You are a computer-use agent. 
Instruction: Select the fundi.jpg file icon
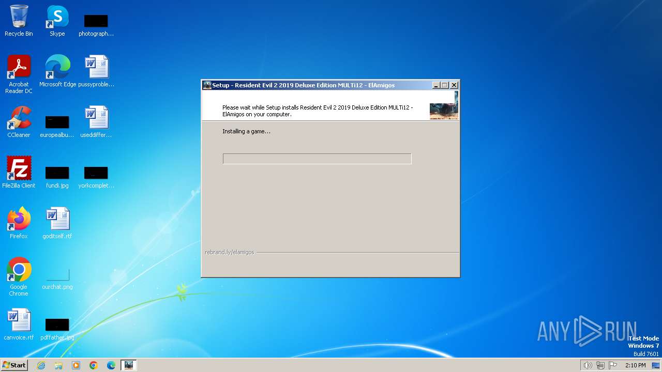point(57,177)
